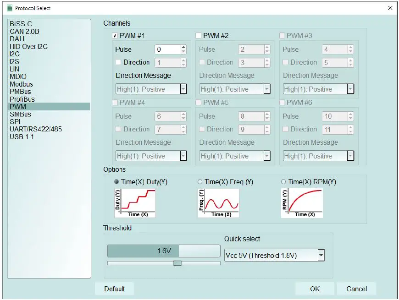Click the Time-Freq sine wave graph icon
Screen dimensions: 399x300
218,203
